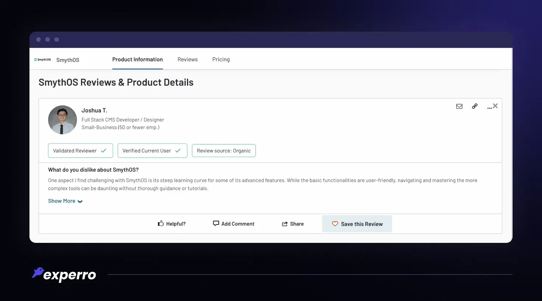This screenshot has width=542, height=301.
Task: Select the Full Stack CMS Developer / Designer text
Action: coord(123,120)
